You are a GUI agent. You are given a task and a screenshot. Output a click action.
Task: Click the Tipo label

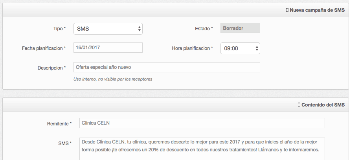(59, 29)
